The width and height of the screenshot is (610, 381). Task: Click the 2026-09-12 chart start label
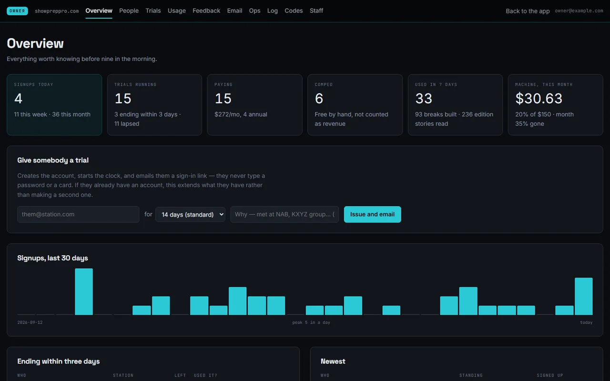click(x=30, y=322)
